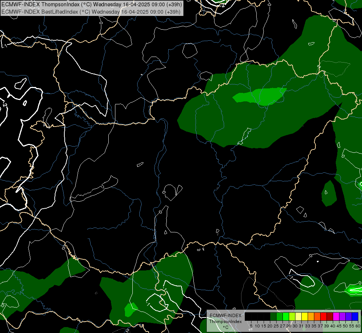Select the dark green 20–25 legend swatch
This screenshot has width=362, height=333.
click(273, 317)
